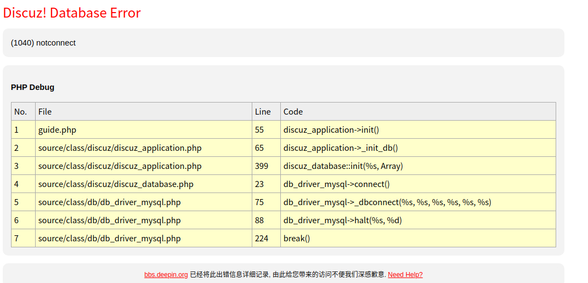The height and width of the screenshot is (283, 588).
Task: Select the guide.php file cell
Action: 144,129
